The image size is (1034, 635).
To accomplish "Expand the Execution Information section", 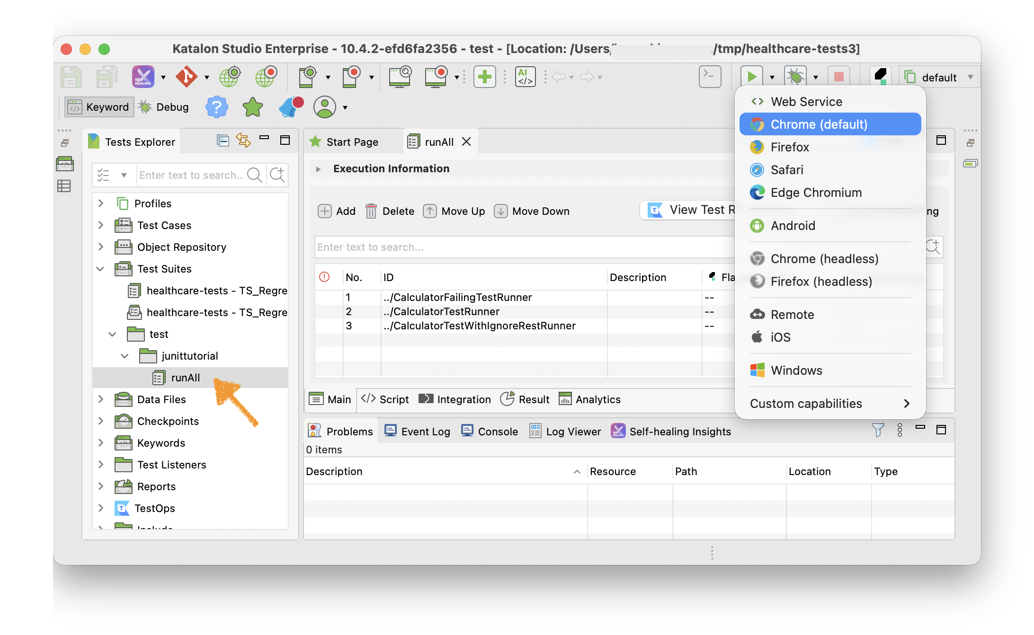I will (x=319, y=169).
